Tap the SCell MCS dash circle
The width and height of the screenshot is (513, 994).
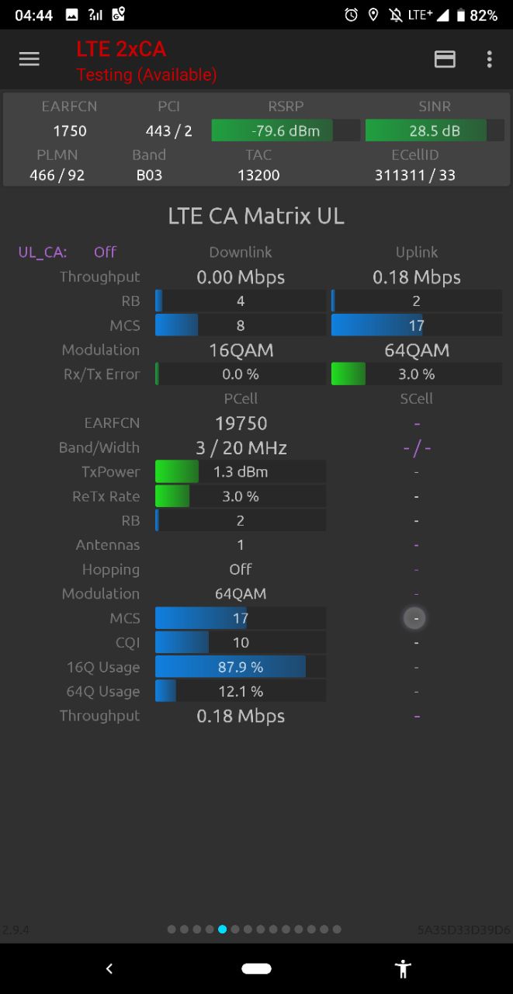click(415, 618)
